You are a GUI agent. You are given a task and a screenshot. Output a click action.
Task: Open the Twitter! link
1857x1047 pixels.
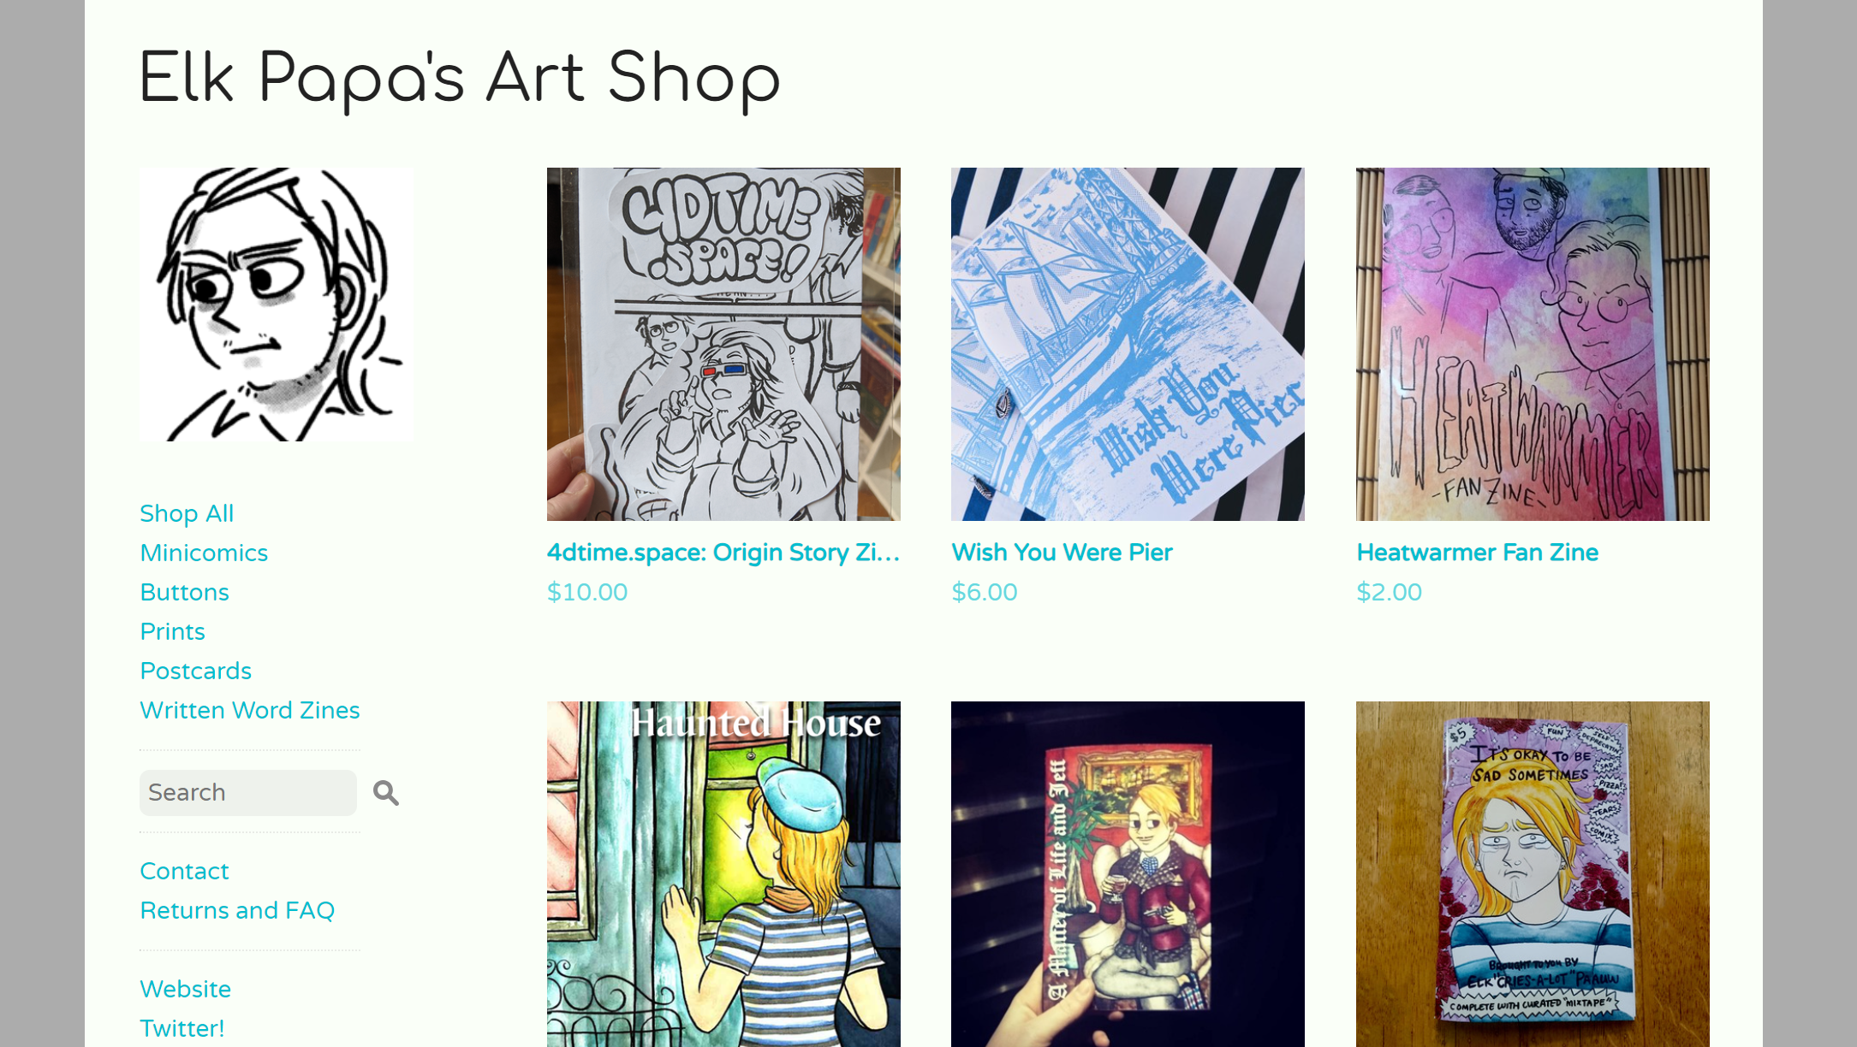point(182,1028)
